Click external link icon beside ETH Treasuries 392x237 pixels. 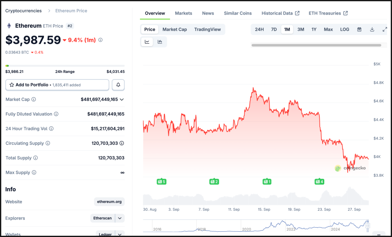pyautogui.click(x=345, y=13)
